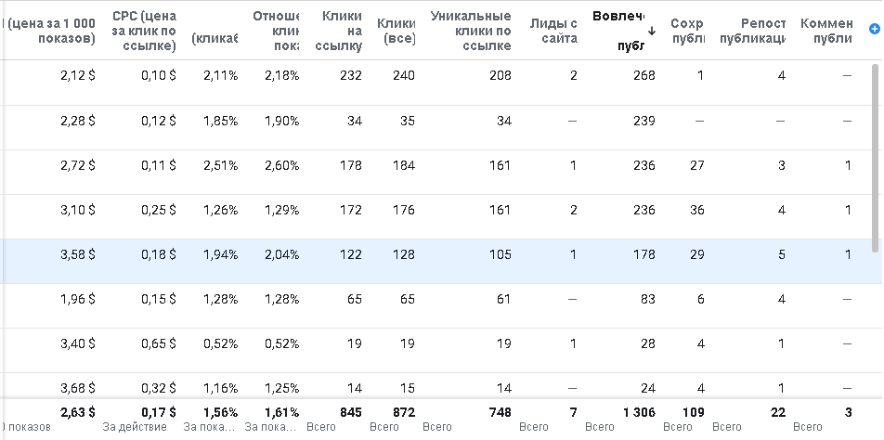Click the Сохр публи column header
Viewport: 884px width, 440px height.
[686, 31]
